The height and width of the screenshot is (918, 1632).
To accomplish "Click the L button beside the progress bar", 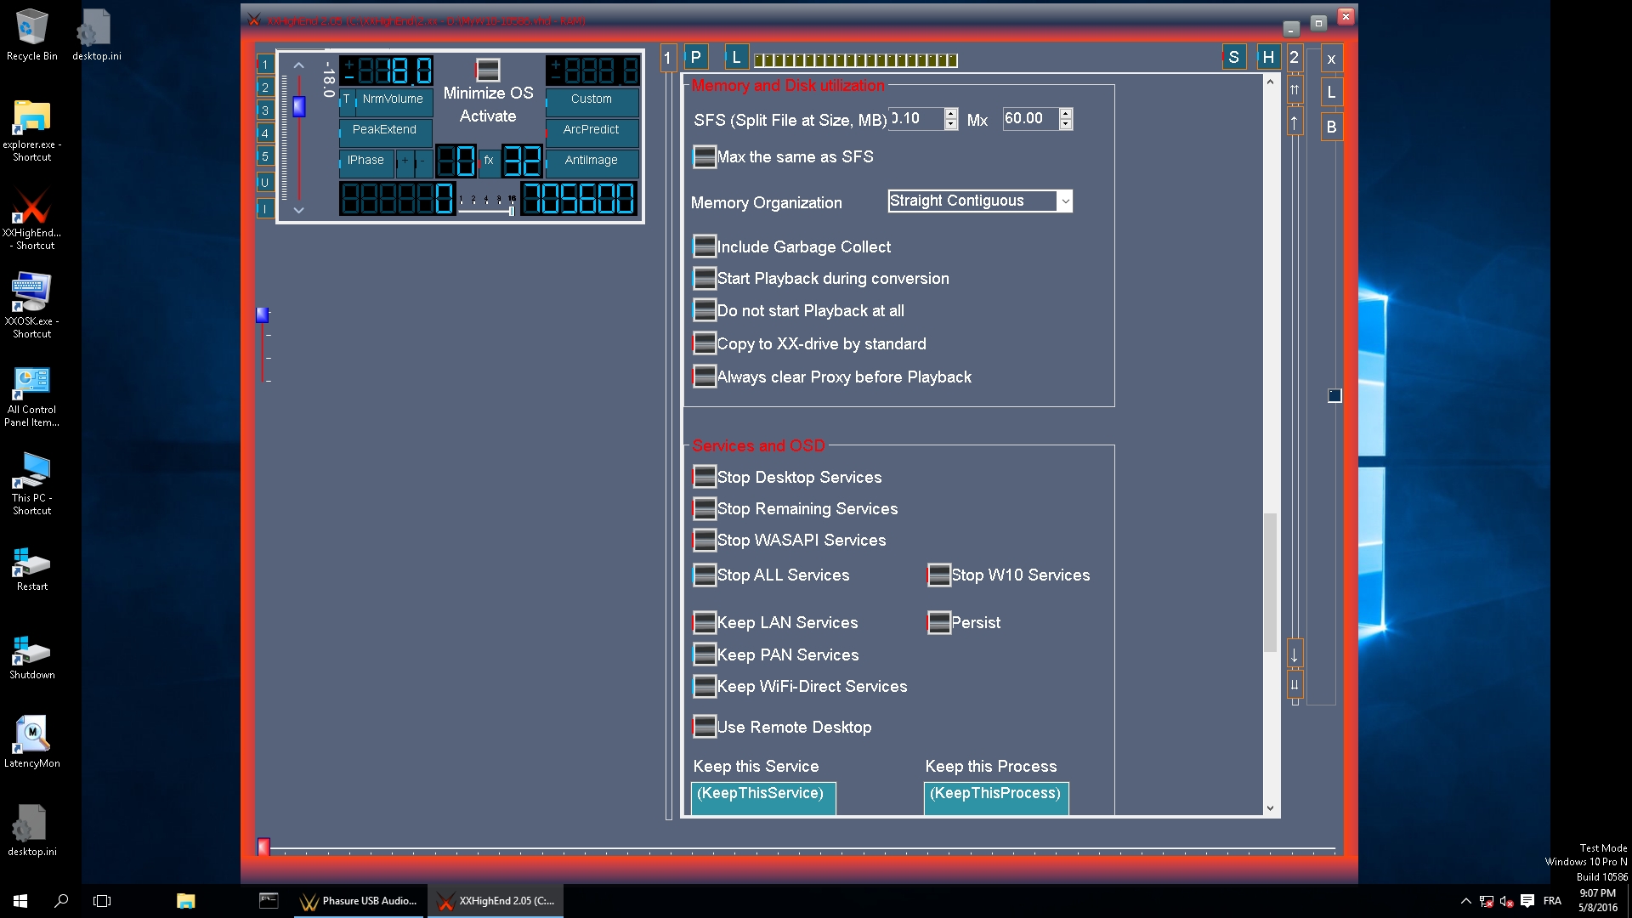I will (736, 57).
